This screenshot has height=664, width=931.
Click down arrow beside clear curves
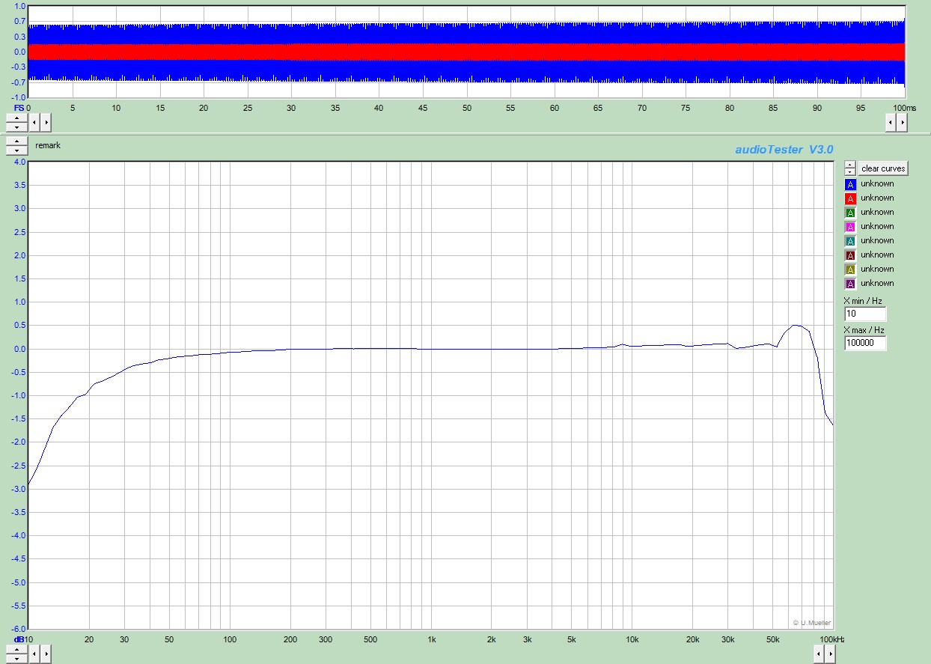850,171
